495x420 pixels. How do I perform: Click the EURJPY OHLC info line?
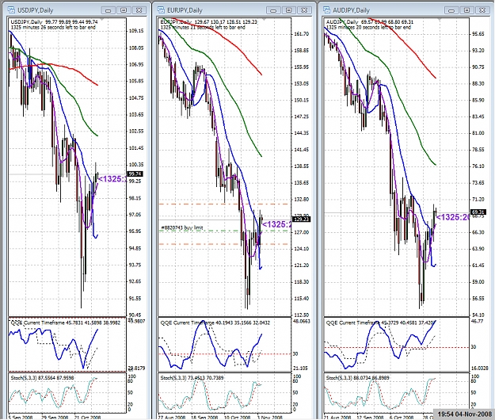coord(208,22)
